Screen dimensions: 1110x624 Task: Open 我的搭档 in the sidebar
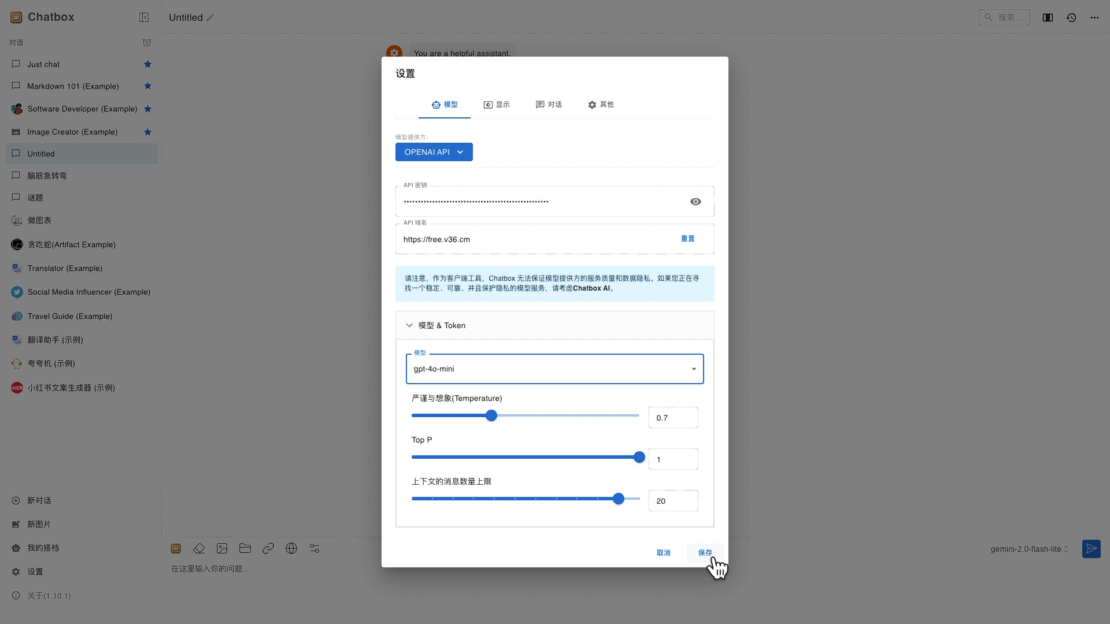point(81,548)
